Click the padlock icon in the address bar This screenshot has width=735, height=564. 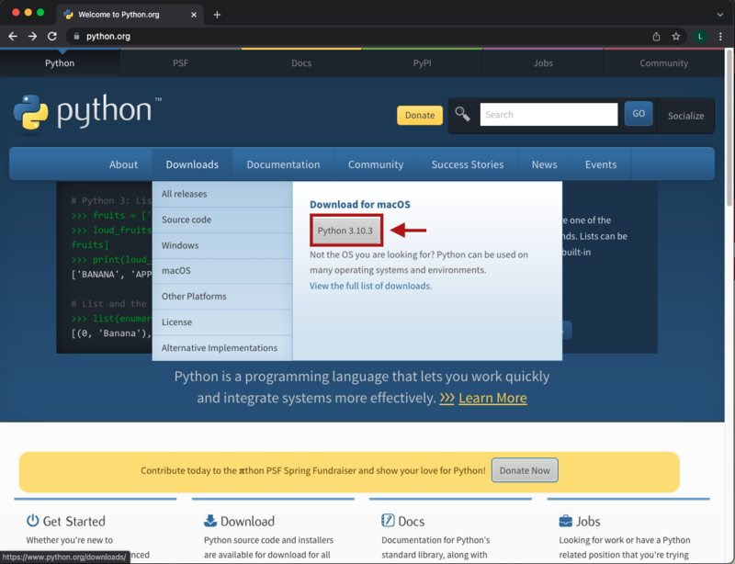(x=75, y=36)
